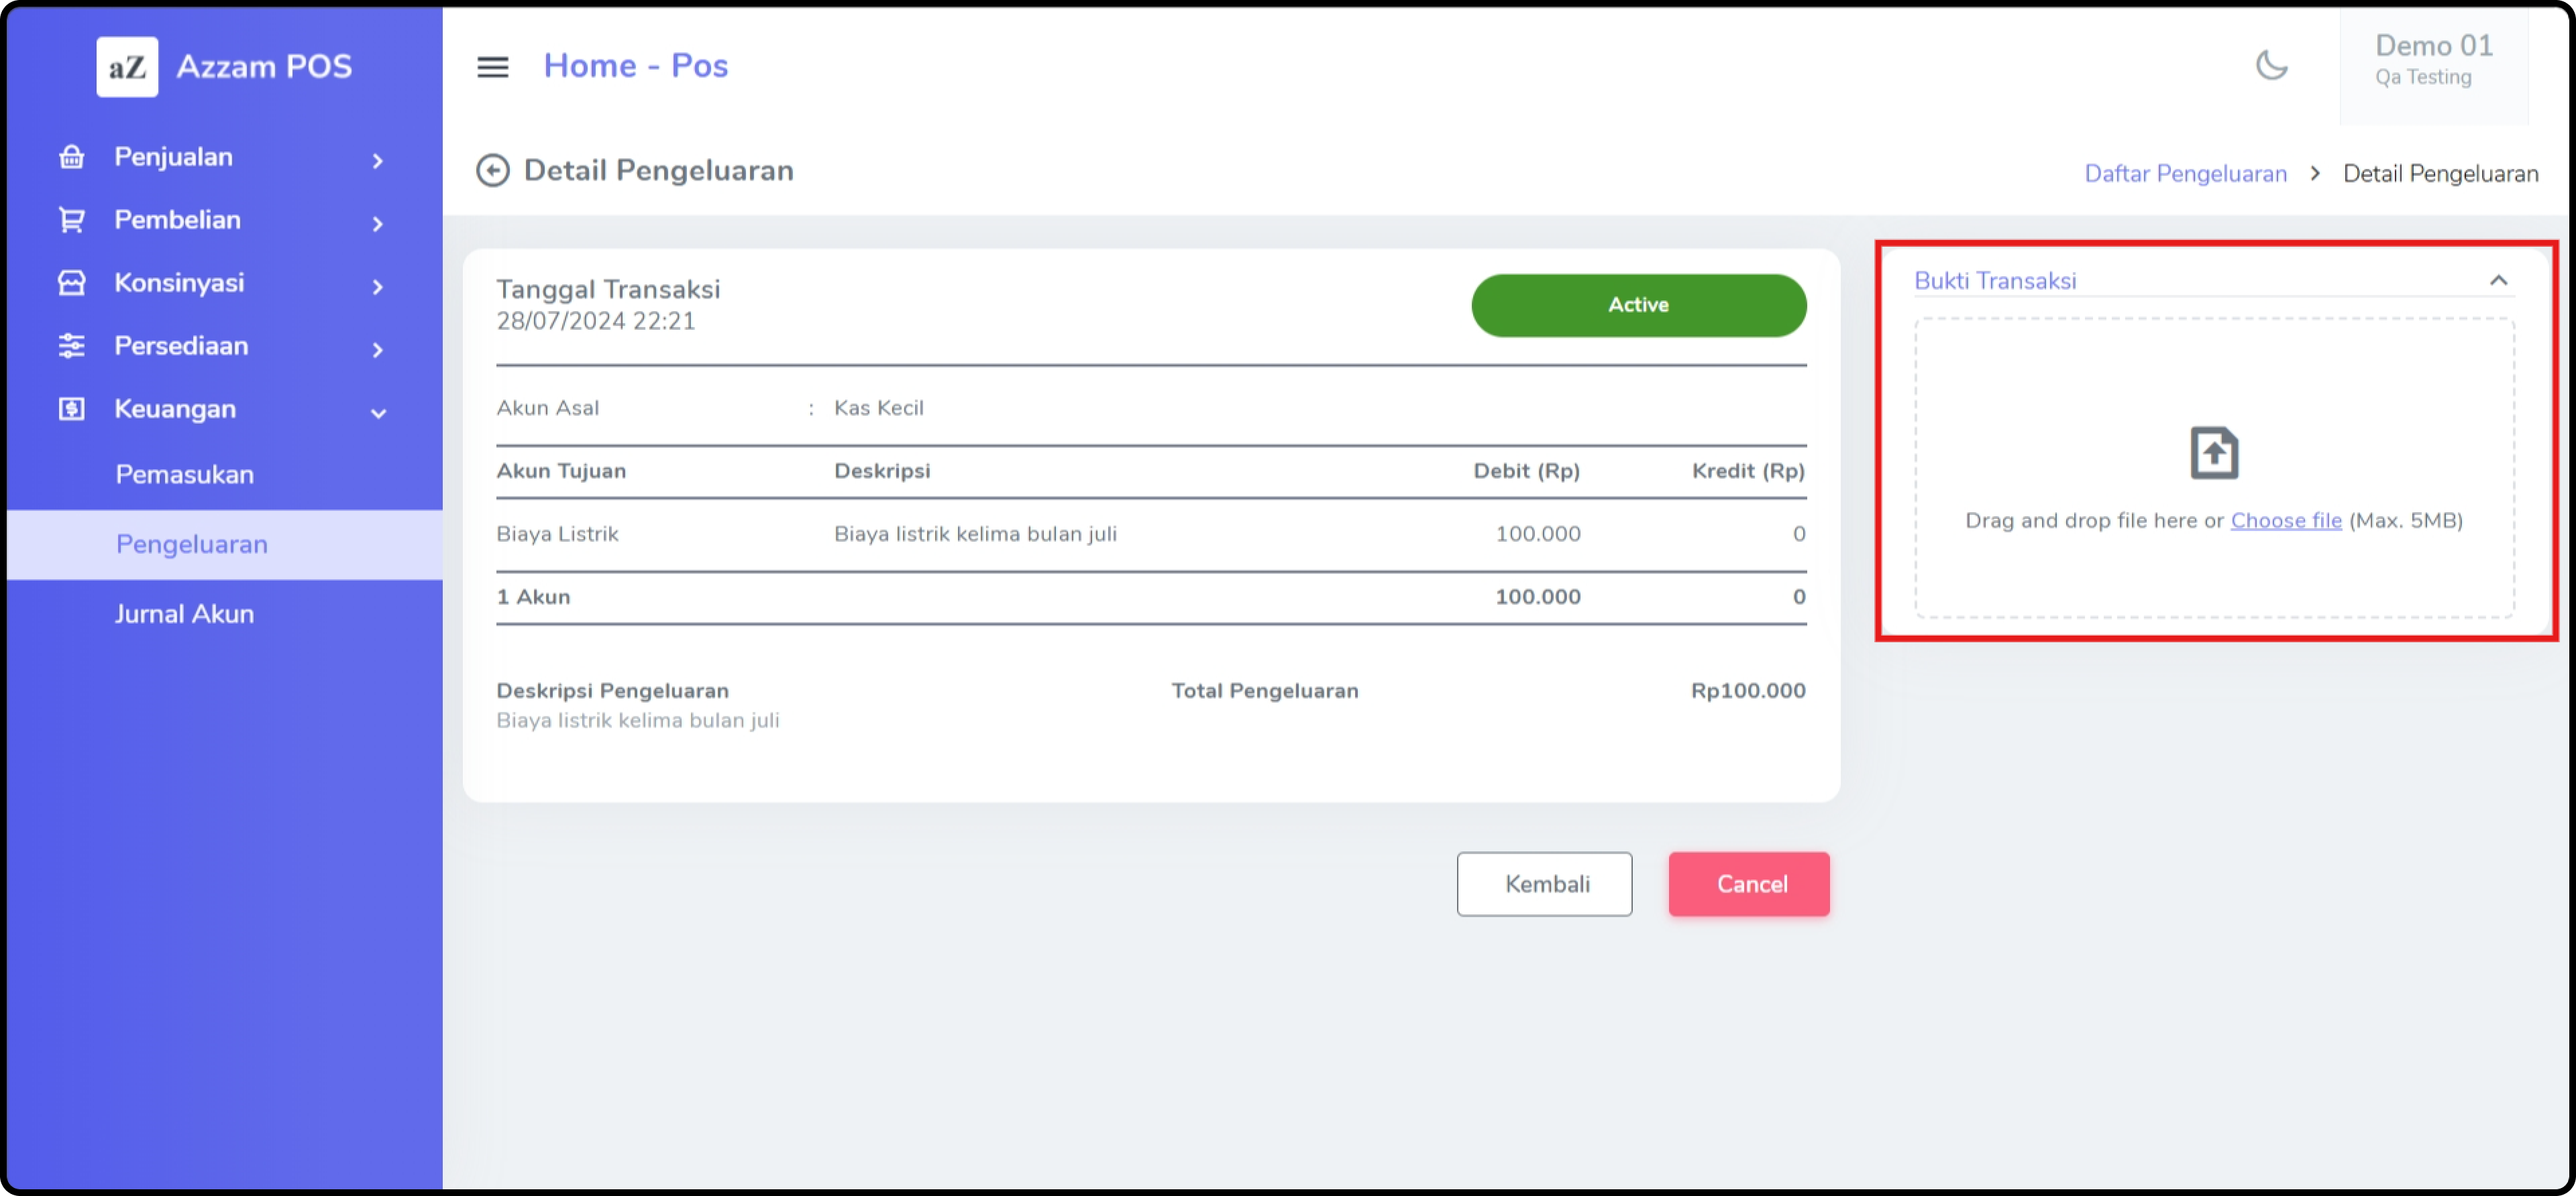Click the back arrow beside Detail Pengeluaran
The image size is (2576, 1196).
click(x=492, y=171)
